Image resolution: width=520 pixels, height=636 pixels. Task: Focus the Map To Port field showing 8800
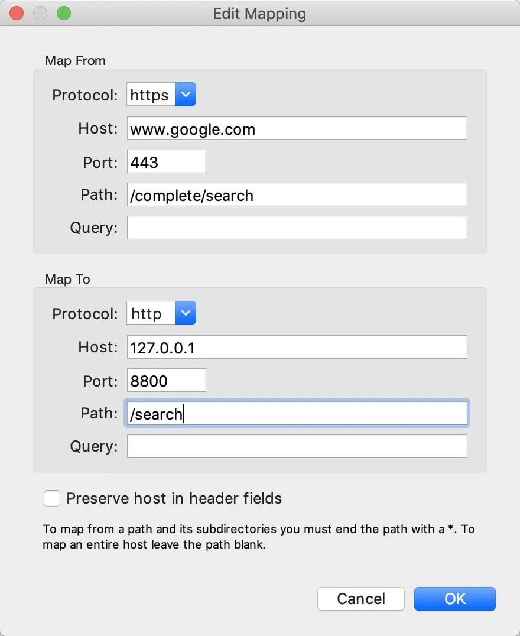(x=166, y=380)
